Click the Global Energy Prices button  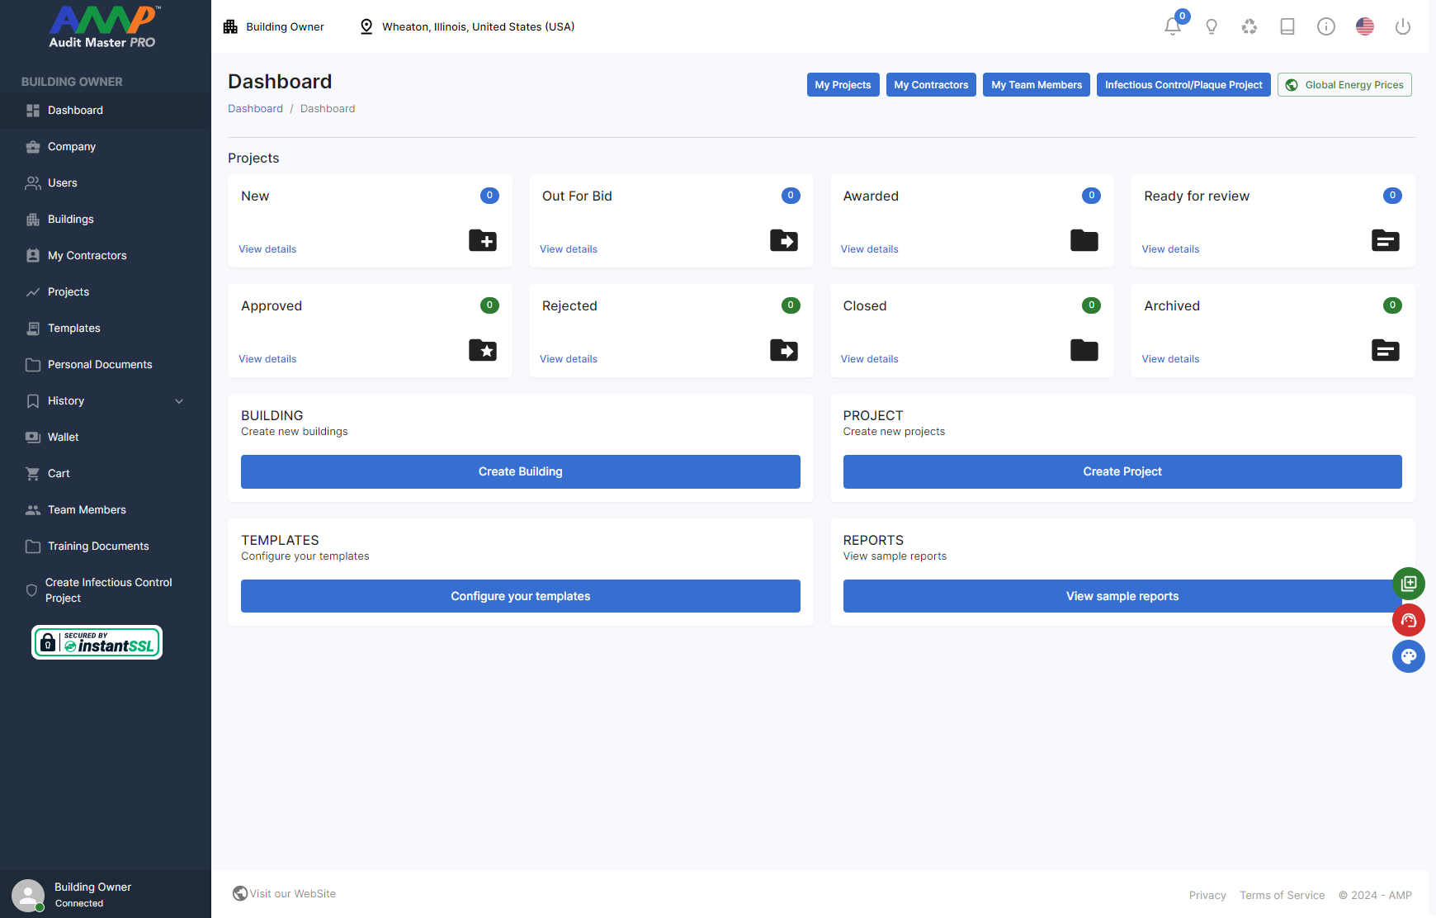tap(1344, 85)
